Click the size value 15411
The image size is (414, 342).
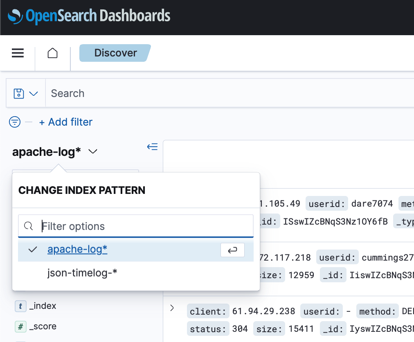pyautogui.click(x=301, y=329)
